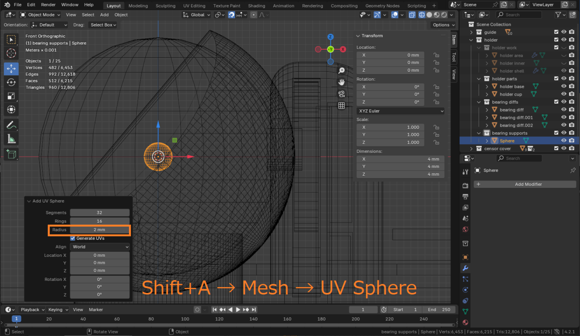Click the green Y axis gizmo circle
This screenshot has height=336, width=580.
click(x=331, y=49)
